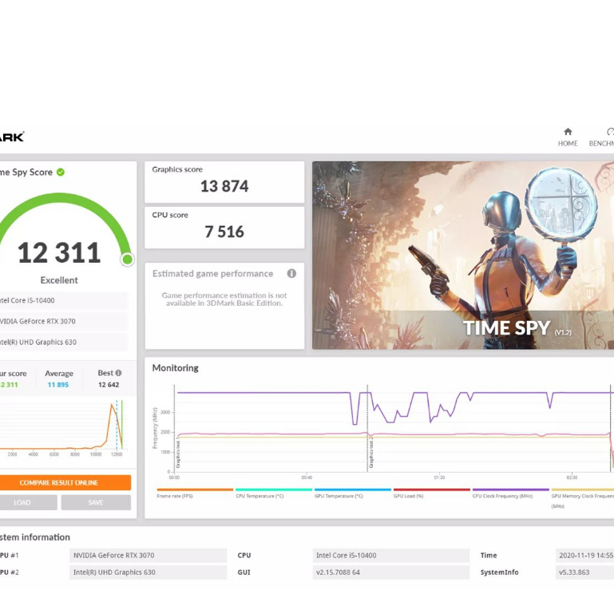Screen dimensions: 614x614
Task: Click the green validated score checkmark
Action: click(61, 172)
